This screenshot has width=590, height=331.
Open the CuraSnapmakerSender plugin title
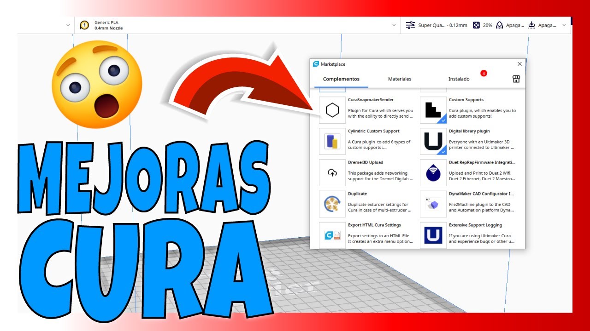coord(371,100)
